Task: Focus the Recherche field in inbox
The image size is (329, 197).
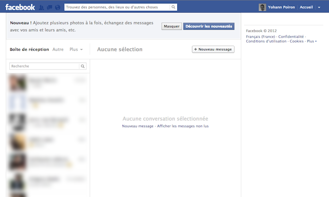Action: (x=45, y=66)
